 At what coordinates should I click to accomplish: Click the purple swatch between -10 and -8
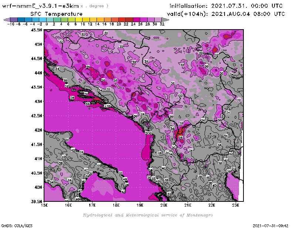(x=14, y=20)
